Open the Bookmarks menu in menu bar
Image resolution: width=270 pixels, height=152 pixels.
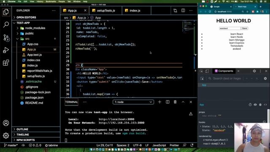pyautogui.click(x=51, y=2)
